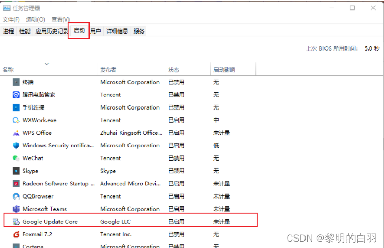Click the Google LLC publisher cell

pyautogui.click(x=115, y=222)
